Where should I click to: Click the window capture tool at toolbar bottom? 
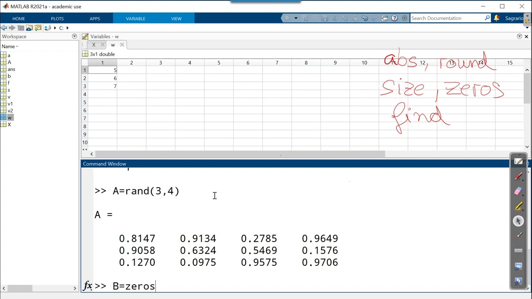[518, 281]
